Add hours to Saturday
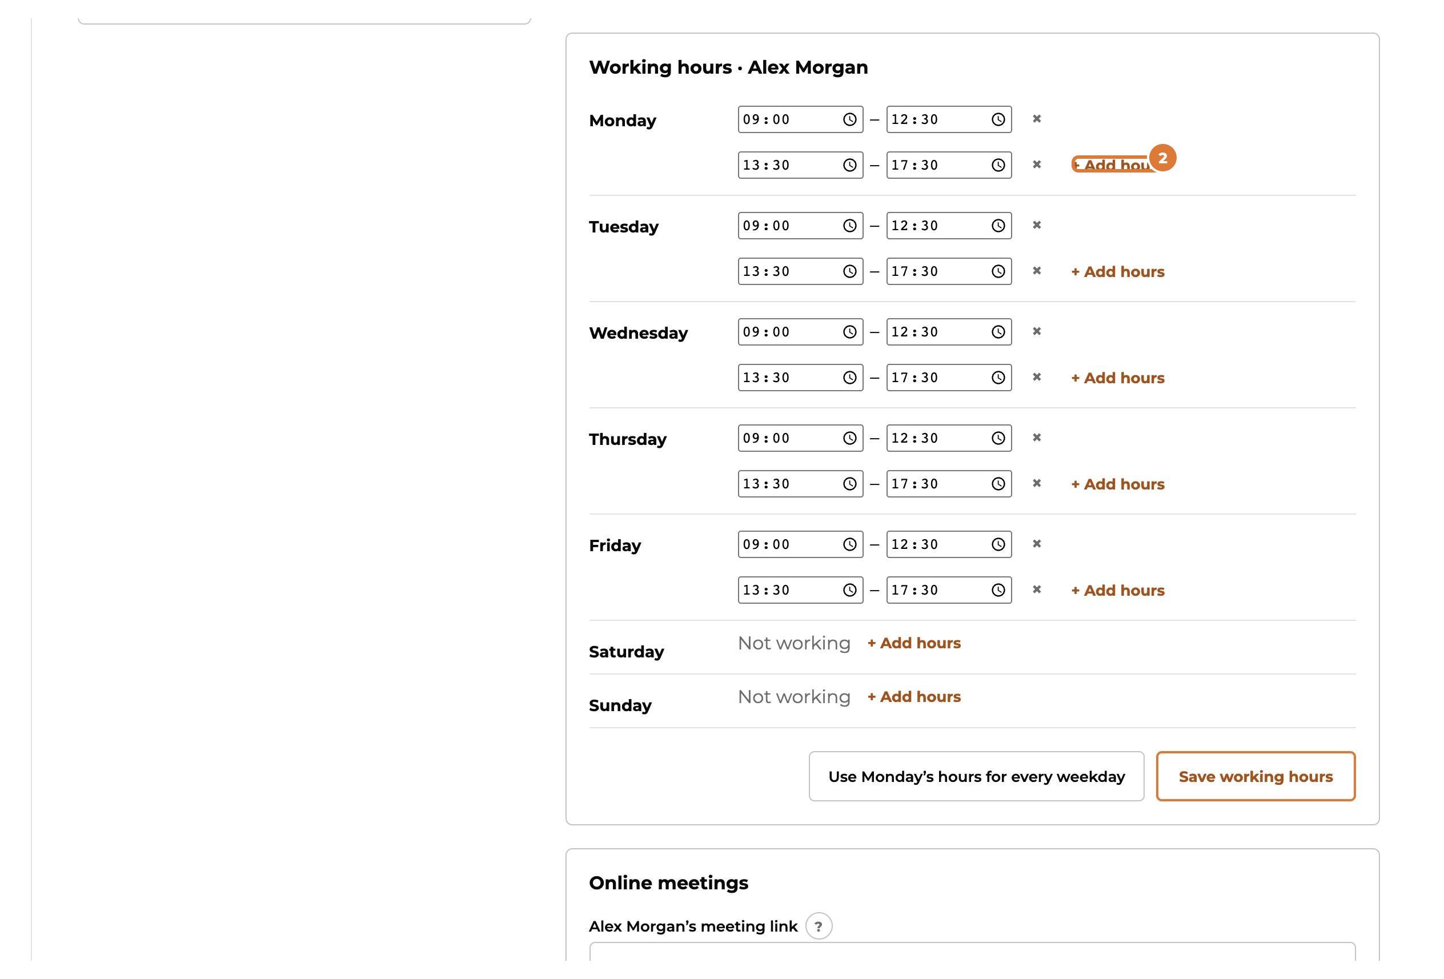1444x979 pixels. [914, 643]
